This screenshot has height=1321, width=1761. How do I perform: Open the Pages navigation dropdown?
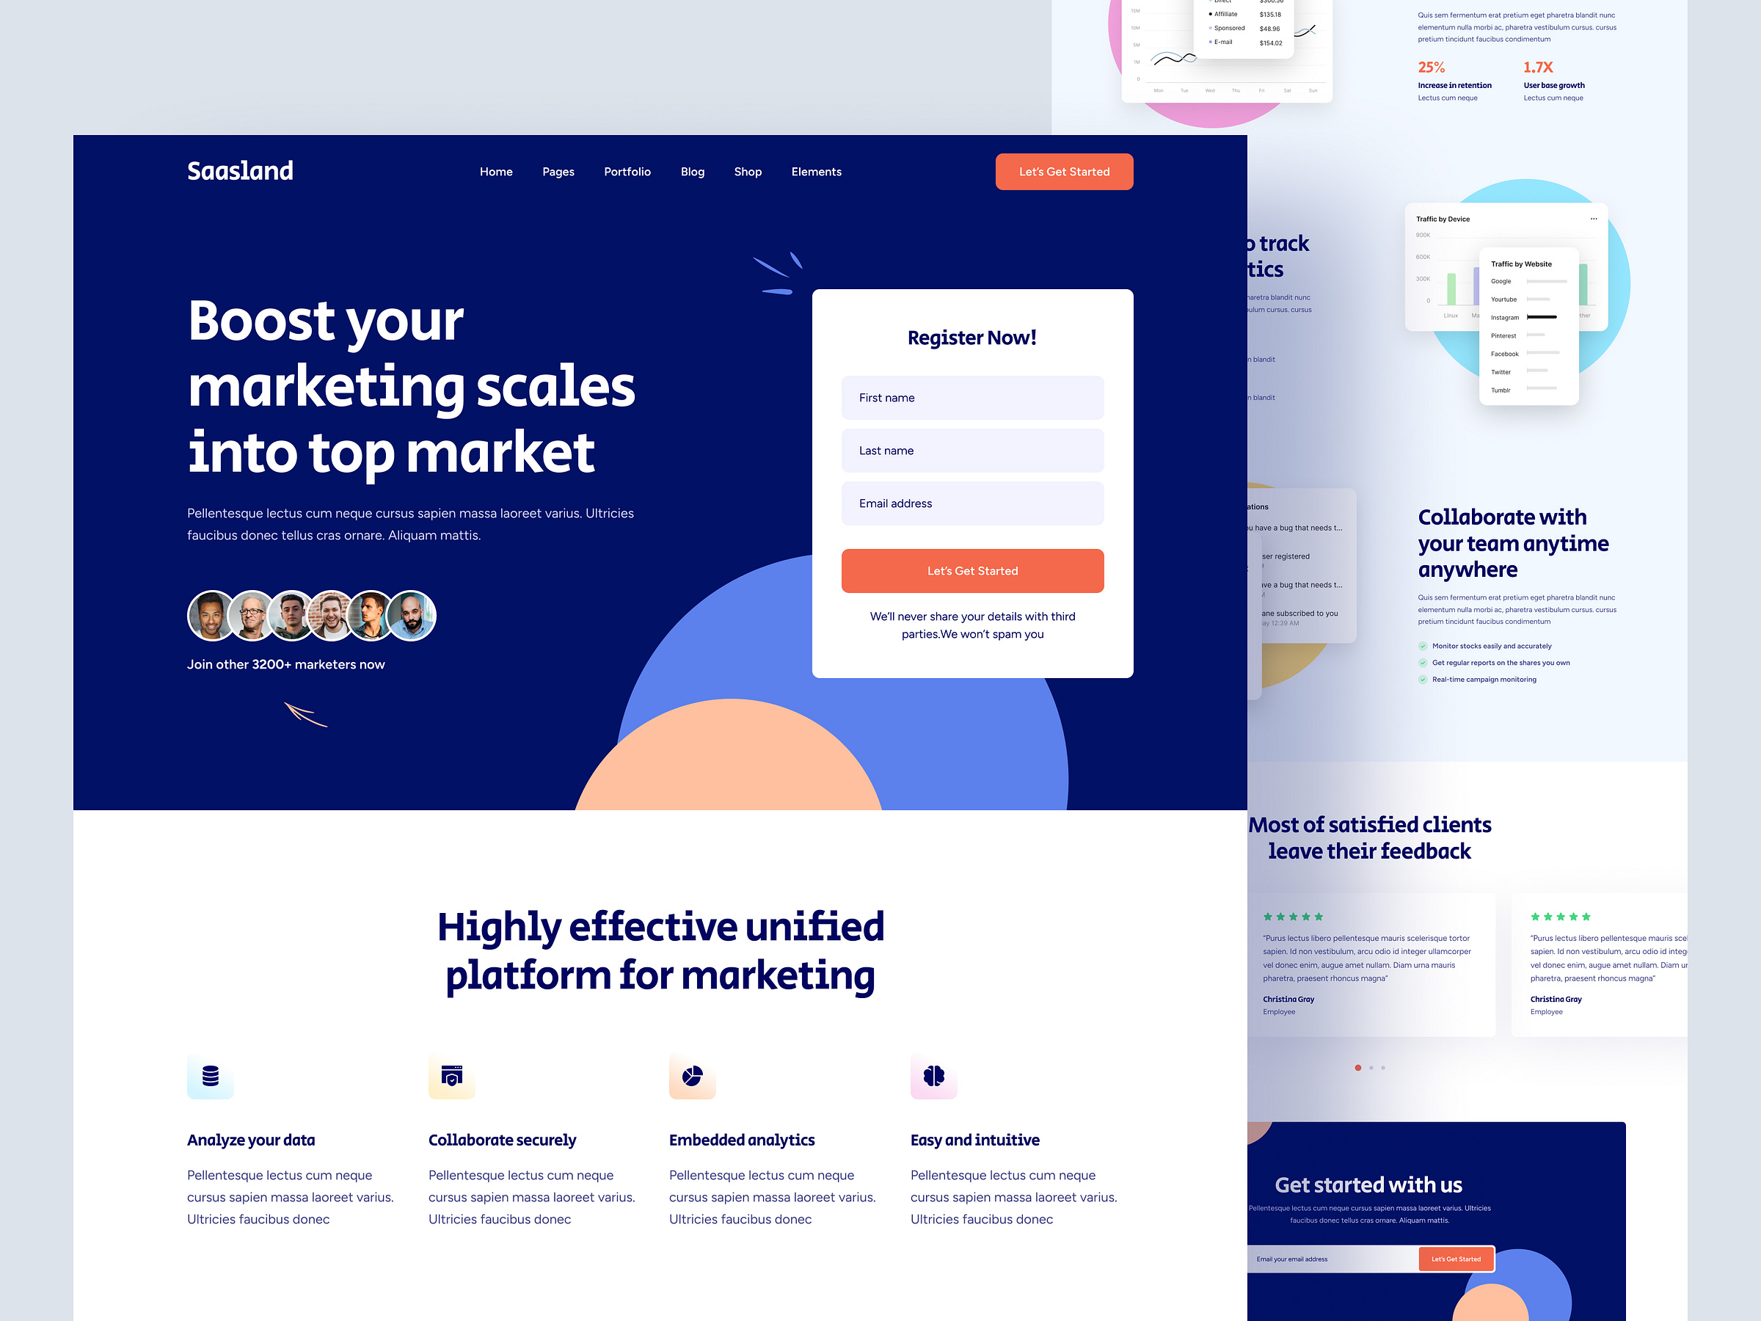pos(556,172)
